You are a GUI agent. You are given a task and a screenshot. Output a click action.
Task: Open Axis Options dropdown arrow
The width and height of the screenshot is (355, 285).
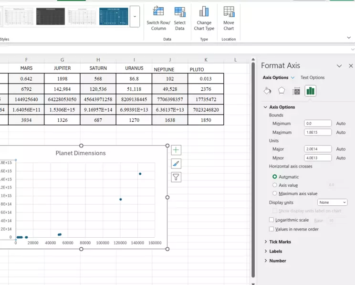click(292, 77)
